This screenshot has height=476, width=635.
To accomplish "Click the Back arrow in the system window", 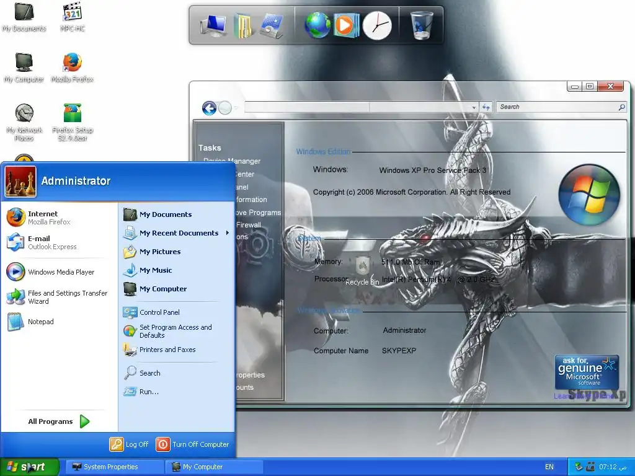I will [x=210, y=108].
